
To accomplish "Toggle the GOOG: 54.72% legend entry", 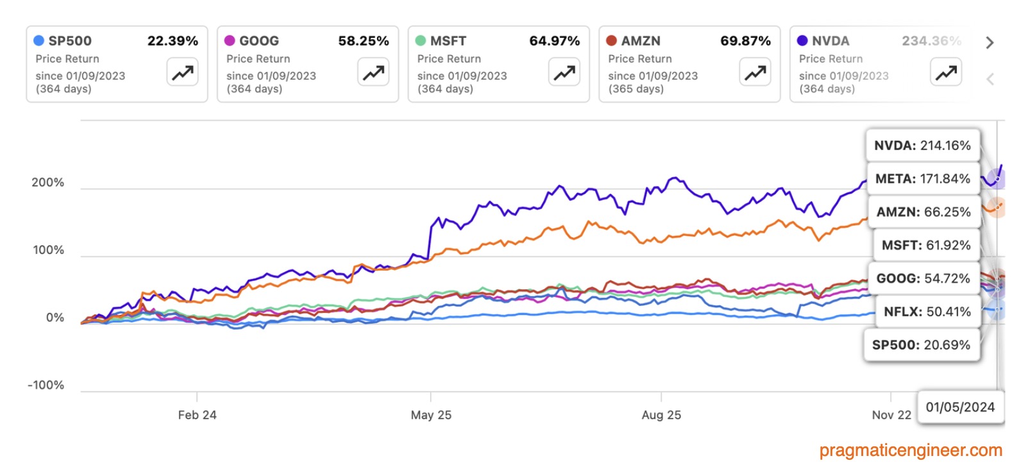I will [924, 278].
